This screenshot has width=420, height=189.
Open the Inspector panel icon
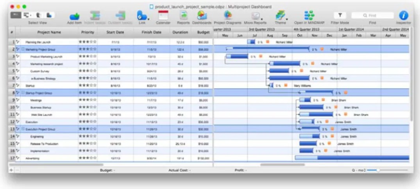(403, 16)
